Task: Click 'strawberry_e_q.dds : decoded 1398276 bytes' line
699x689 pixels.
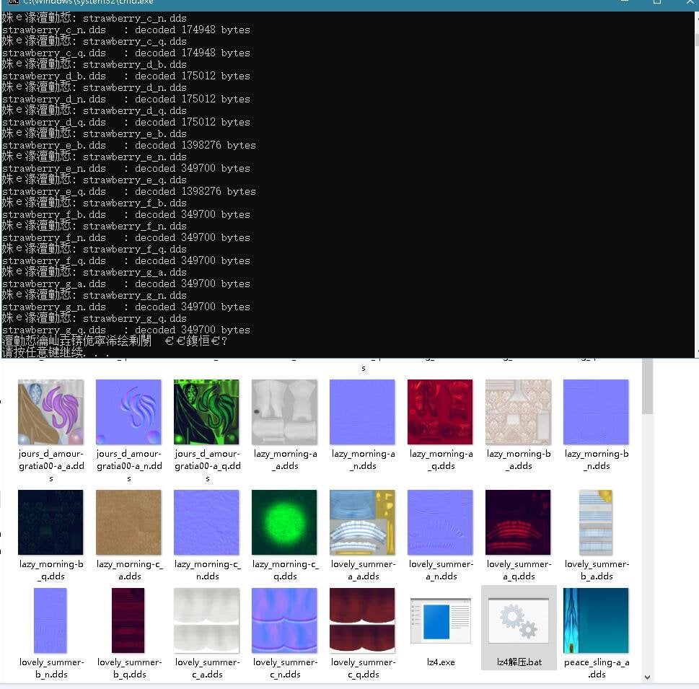Action: pos(129,192)
